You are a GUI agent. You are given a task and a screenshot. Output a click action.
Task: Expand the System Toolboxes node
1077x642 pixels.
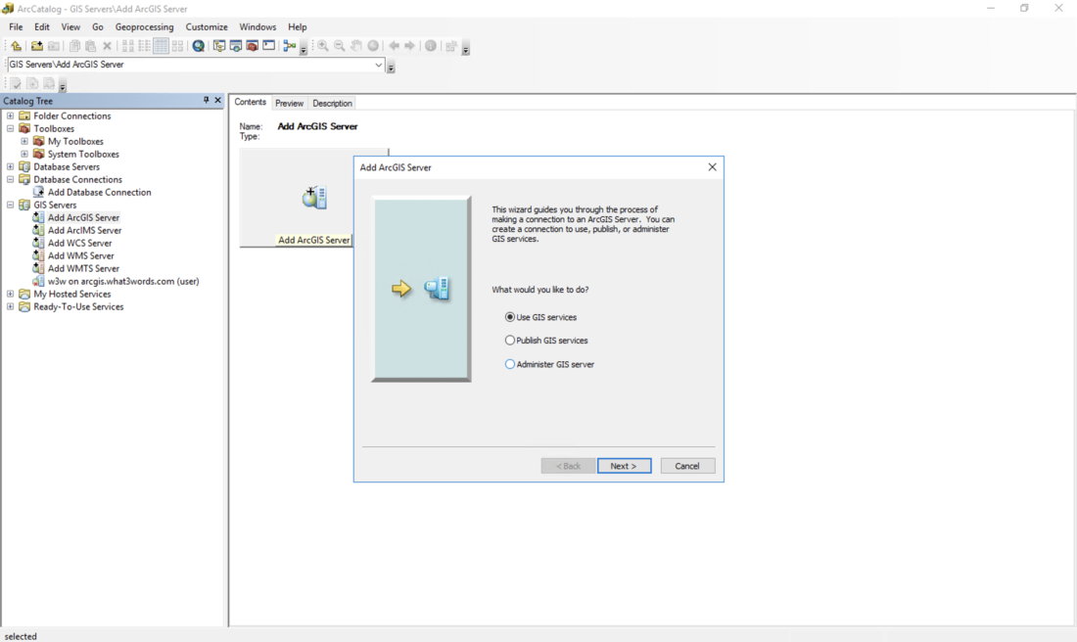[24, 154]
